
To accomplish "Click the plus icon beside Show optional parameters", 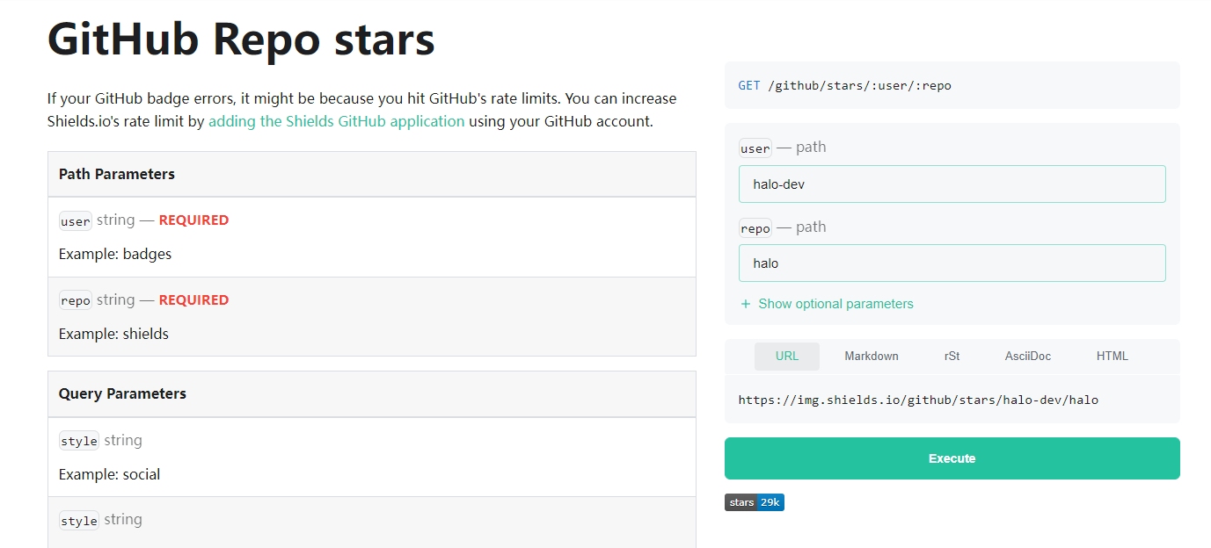I will [x=746, y=304].
